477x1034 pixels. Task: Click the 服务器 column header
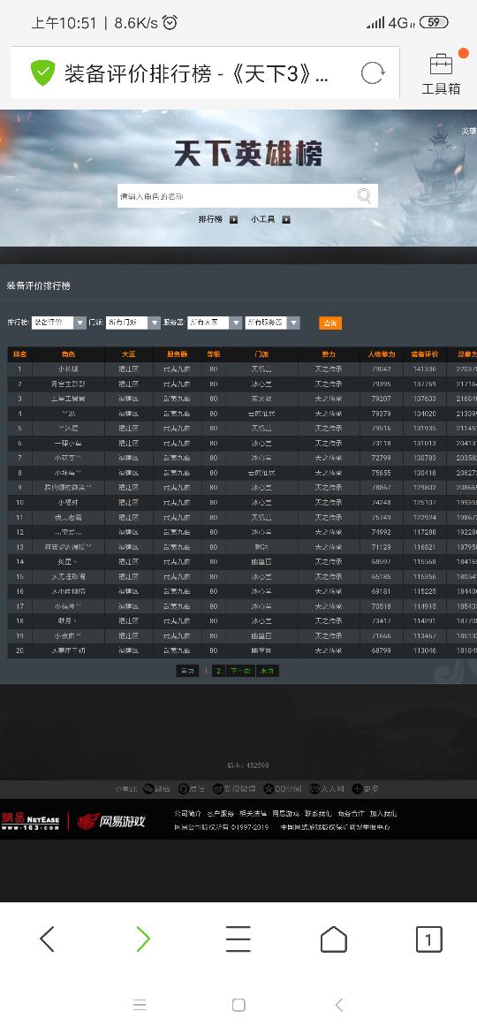pyautogui.click(x=177, y=354)
